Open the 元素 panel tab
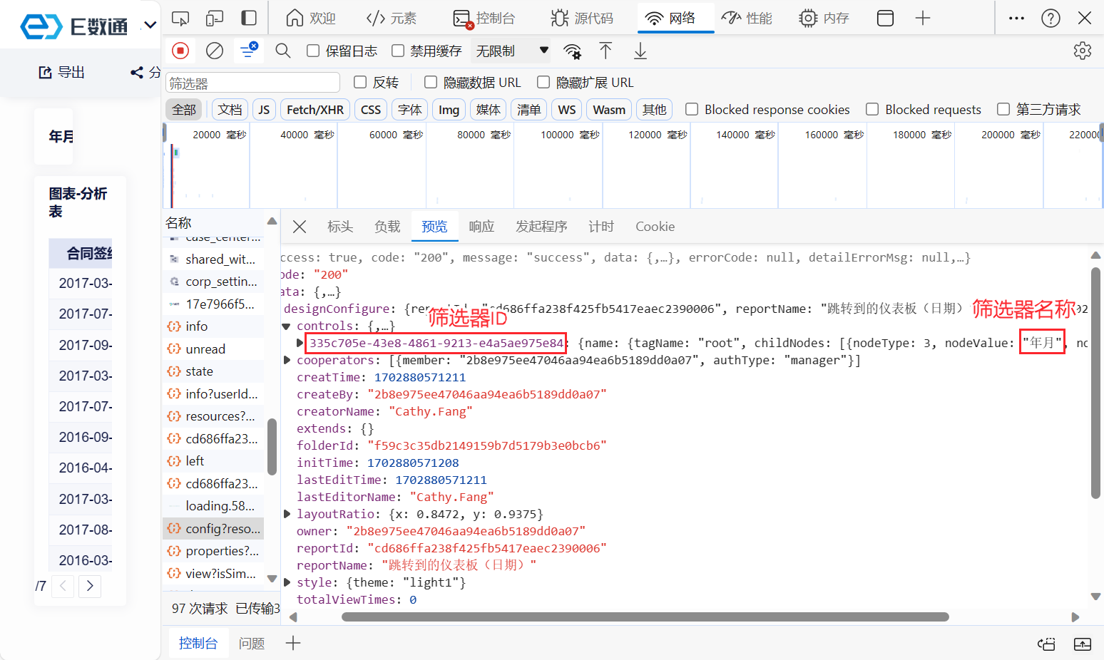Viewport: 1104px width, 660px height. coord(392,18)
